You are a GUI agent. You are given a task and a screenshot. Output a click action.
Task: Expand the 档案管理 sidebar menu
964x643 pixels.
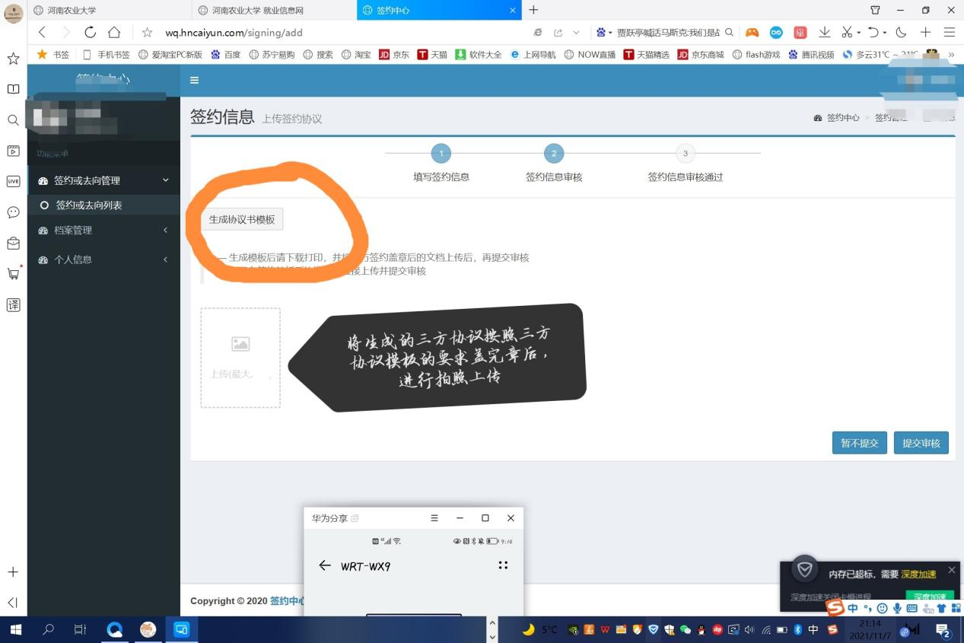103,230
